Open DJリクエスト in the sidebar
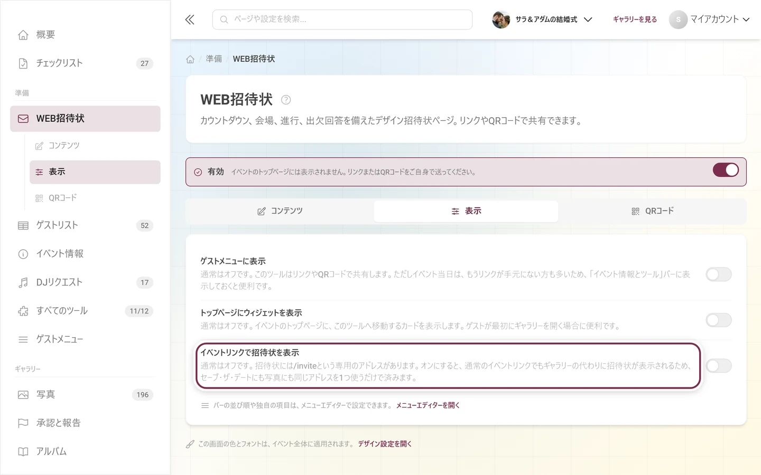This screenshot has width=761, height=475. [x=85, y=282]
